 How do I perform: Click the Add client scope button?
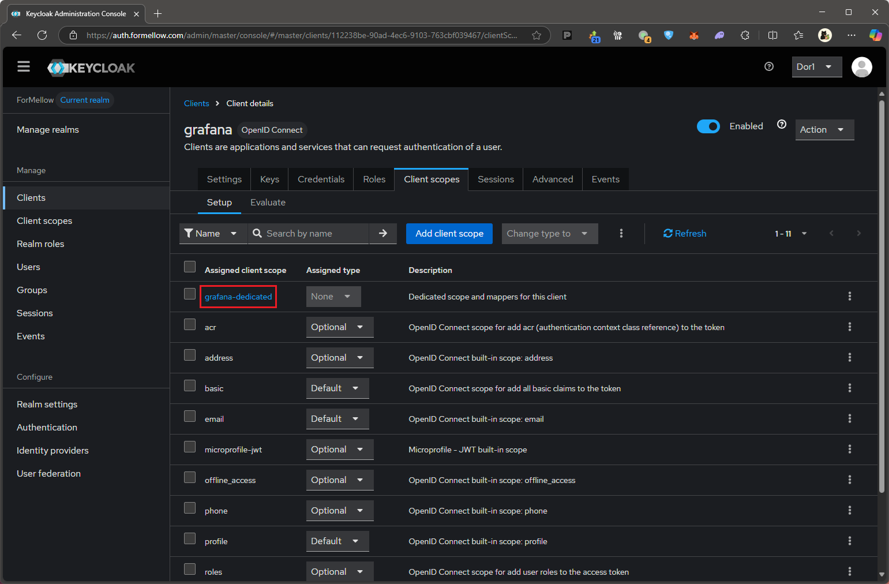tap(449, 234)
